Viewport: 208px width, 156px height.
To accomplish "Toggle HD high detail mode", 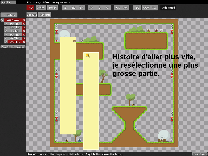I will pyautogui.click(x=30, y=8).
